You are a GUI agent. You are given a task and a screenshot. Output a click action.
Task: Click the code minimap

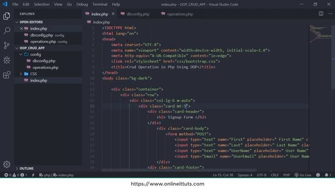click(x=320, y=33)
